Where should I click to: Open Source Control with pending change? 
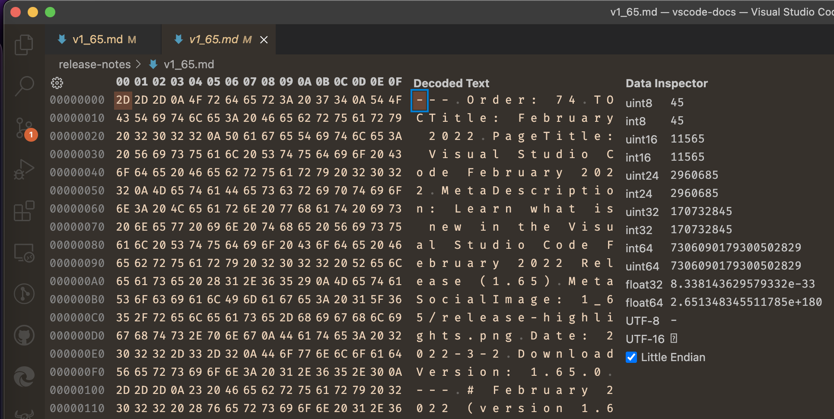click(x=25, y=127)
